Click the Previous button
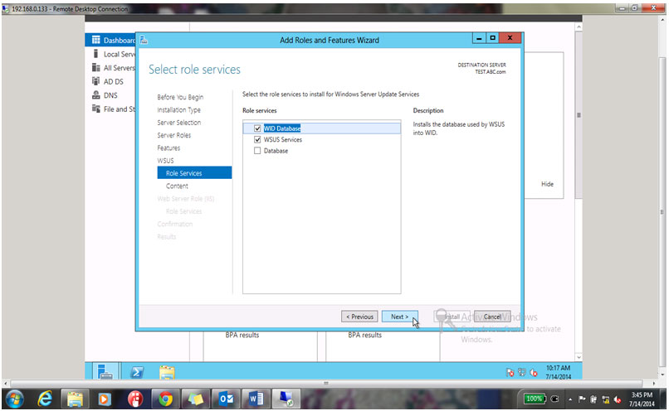 tap(359, 317)
